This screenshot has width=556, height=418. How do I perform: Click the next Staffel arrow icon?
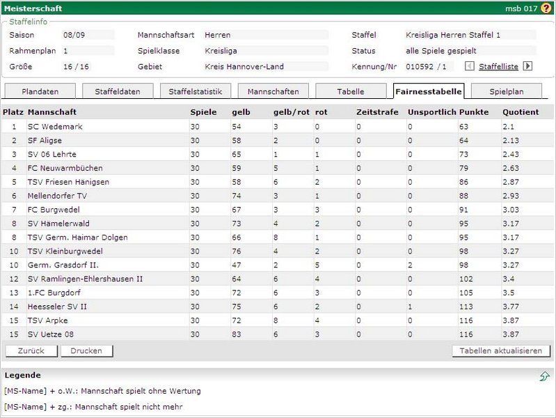(x=527, y=66)
